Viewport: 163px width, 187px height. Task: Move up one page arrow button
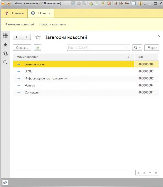click(144, 173)
